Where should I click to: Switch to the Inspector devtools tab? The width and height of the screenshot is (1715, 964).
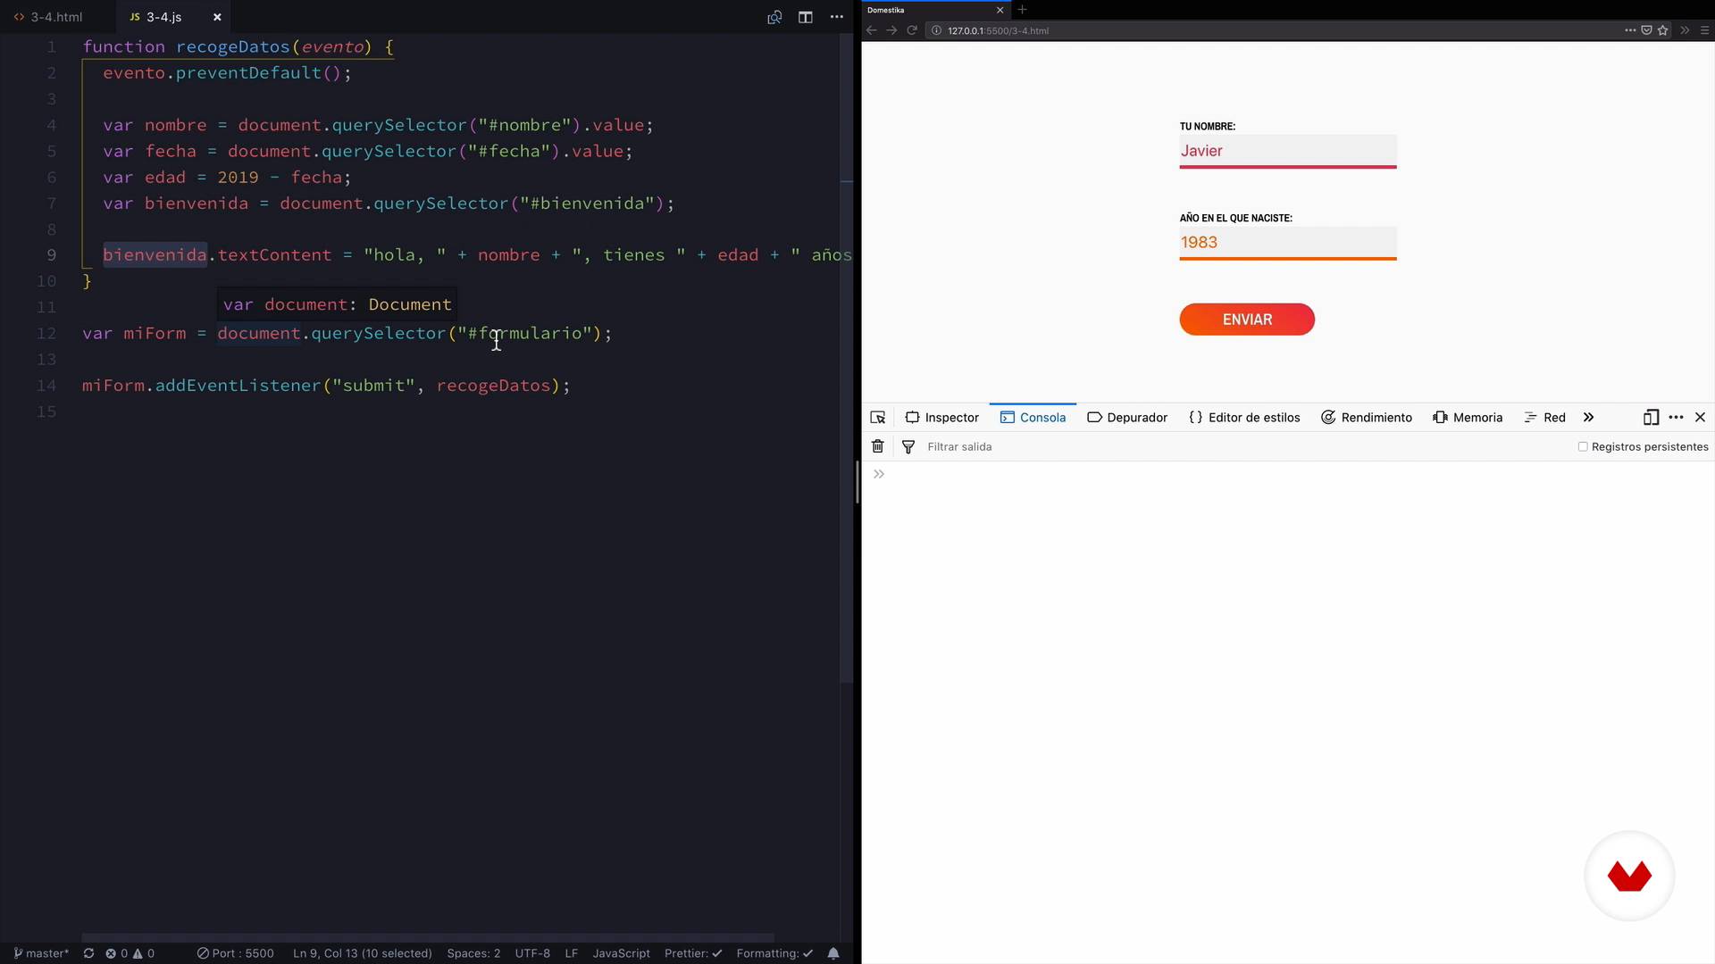click(942, 418)
